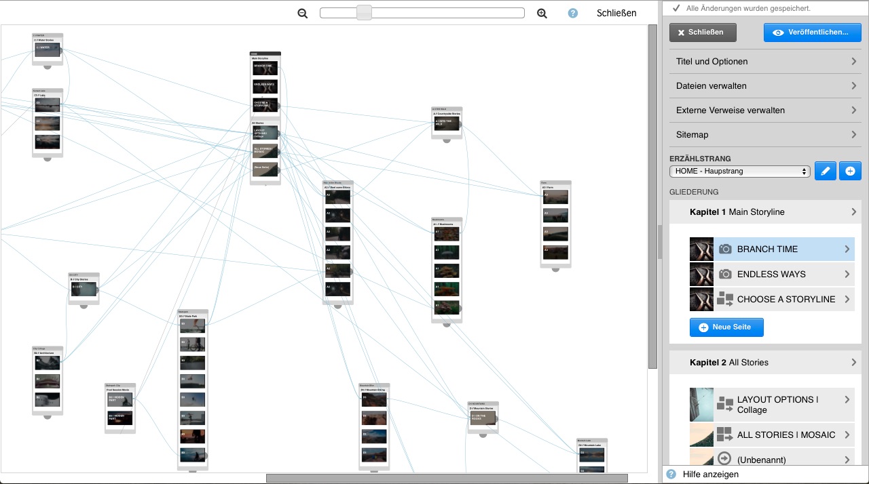Open help via the question mark icon
Screen dimensions: 869x484
tap(572, 13)
